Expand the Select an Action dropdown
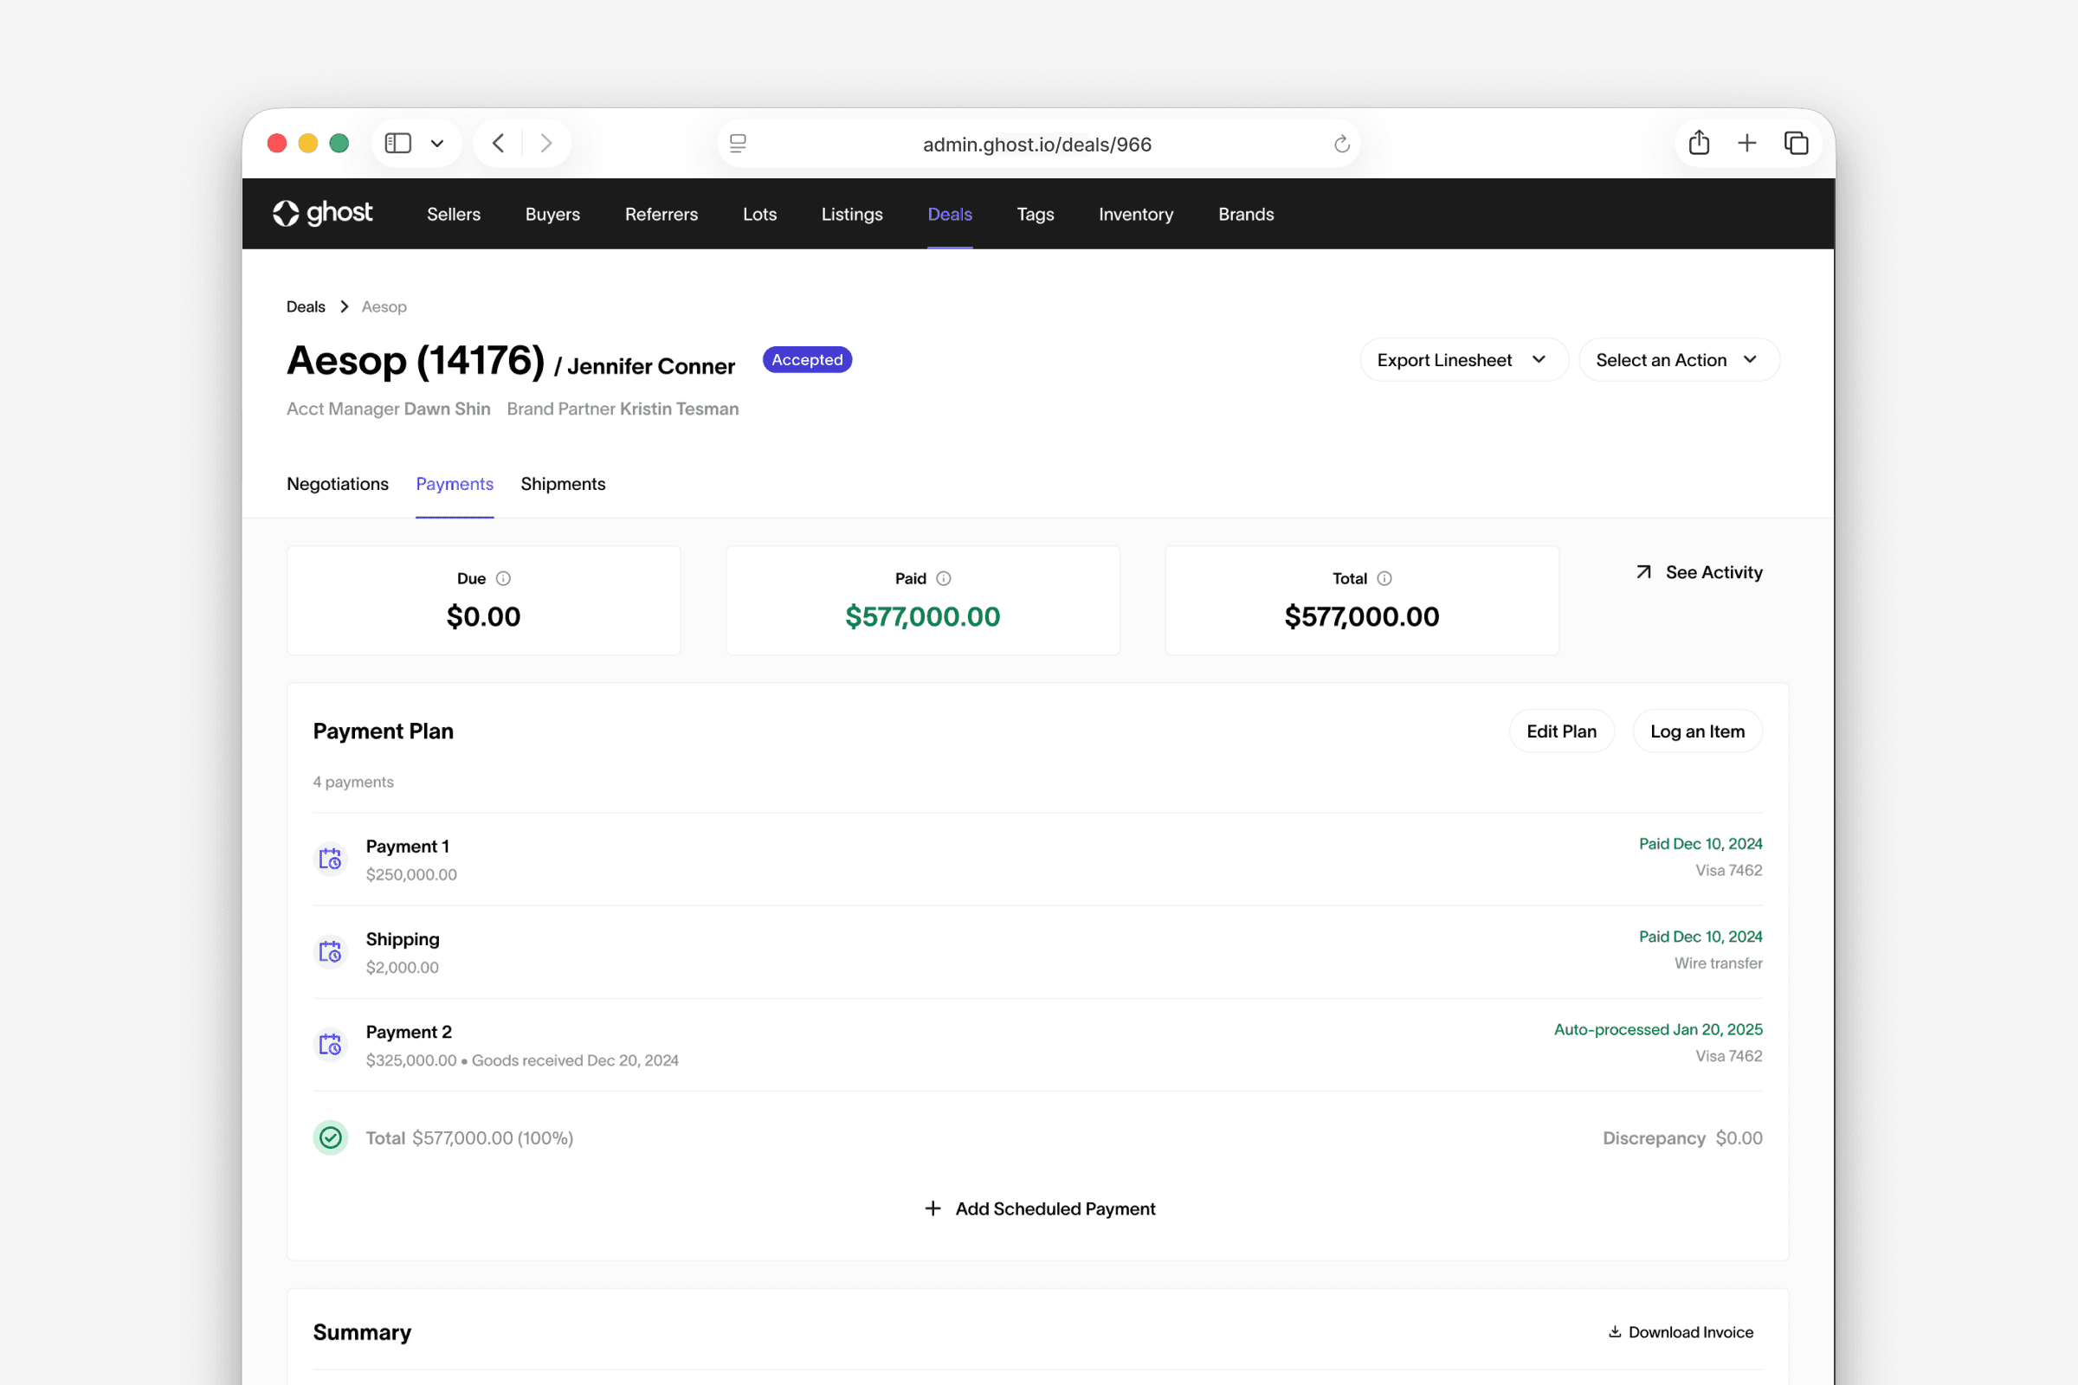Screen dimensions: 2078x1385 coord(1678,359)
